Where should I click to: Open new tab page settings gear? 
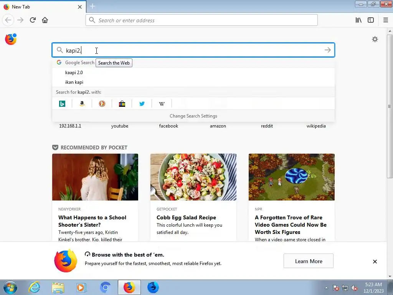pyautogui.click(x=375, y=39)
